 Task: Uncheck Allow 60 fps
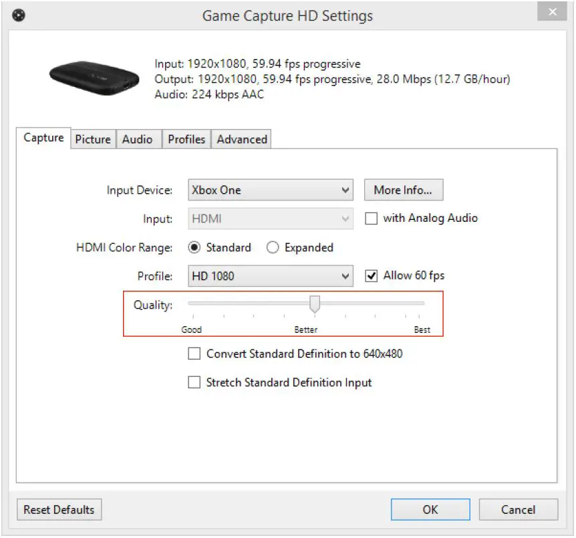372,275
